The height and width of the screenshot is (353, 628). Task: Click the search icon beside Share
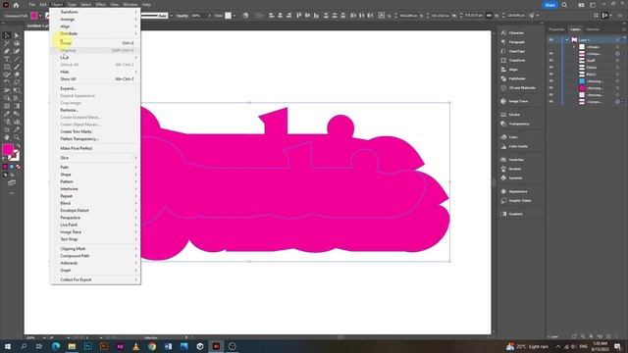tap(564, 5)
